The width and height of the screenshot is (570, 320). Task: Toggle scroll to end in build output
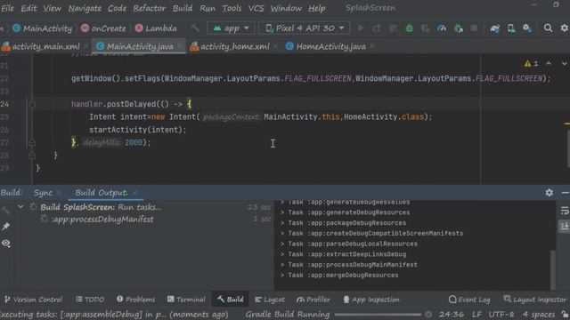tap(565, 227)
